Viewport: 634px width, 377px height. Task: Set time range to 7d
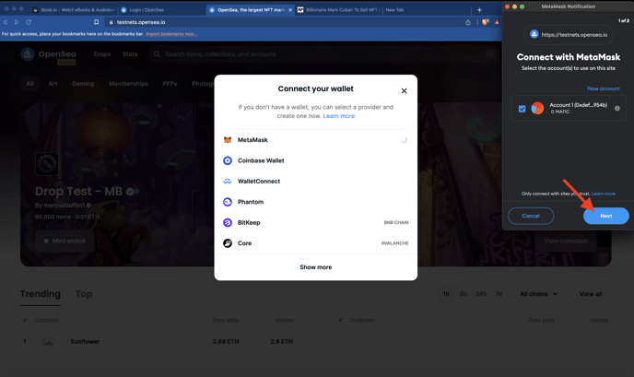point(499,294)
